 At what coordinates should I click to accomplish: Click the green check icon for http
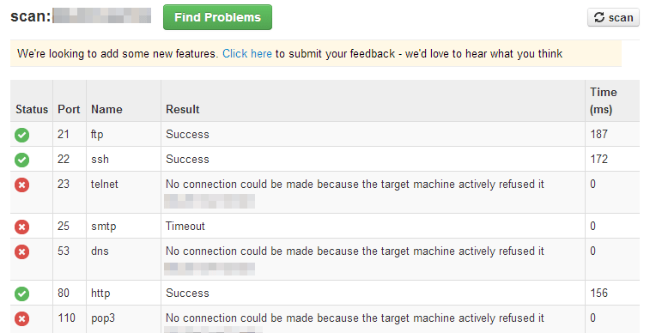point(22,294)
